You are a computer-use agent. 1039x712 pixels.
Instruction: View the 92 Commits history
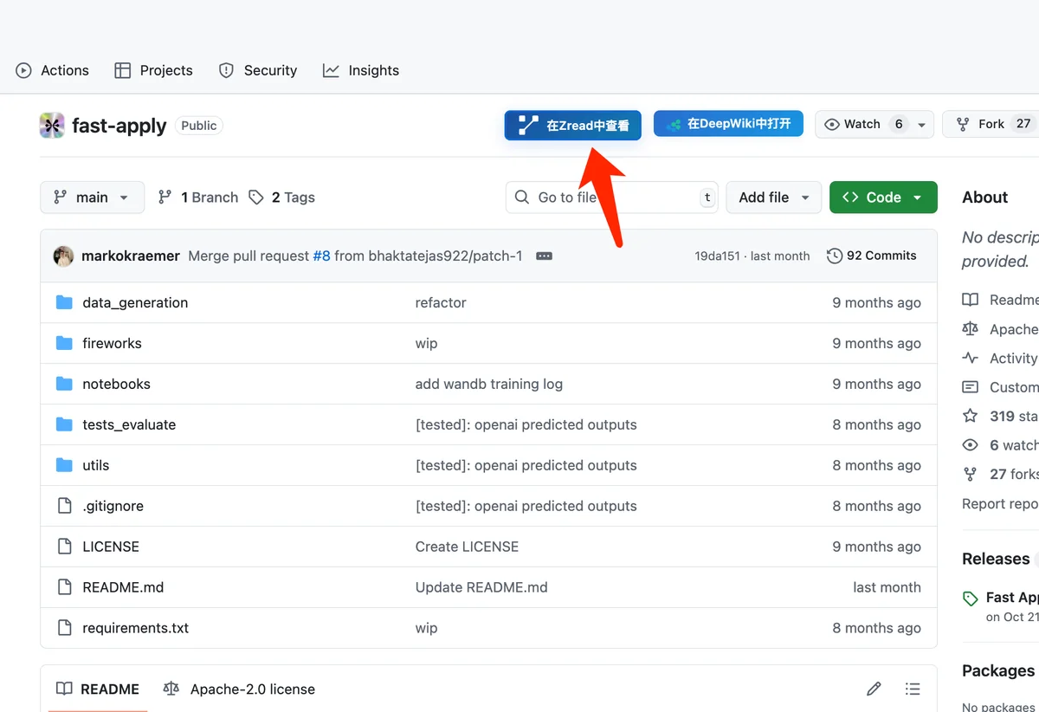(872, 256)
